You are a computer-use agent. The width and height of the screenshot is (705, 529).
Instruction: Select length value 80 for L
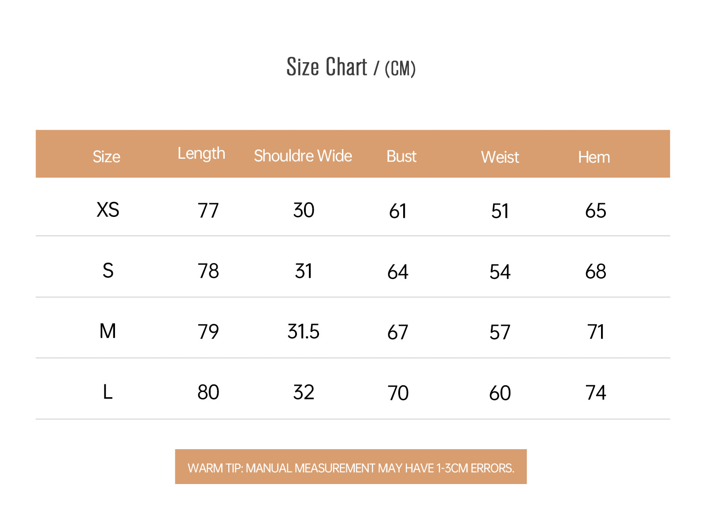(x=208, y=392)
